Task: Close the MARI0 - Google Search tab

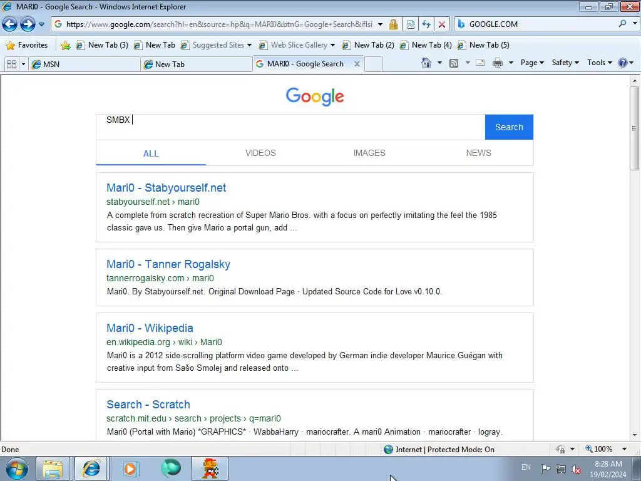Action: pos(357,64)
